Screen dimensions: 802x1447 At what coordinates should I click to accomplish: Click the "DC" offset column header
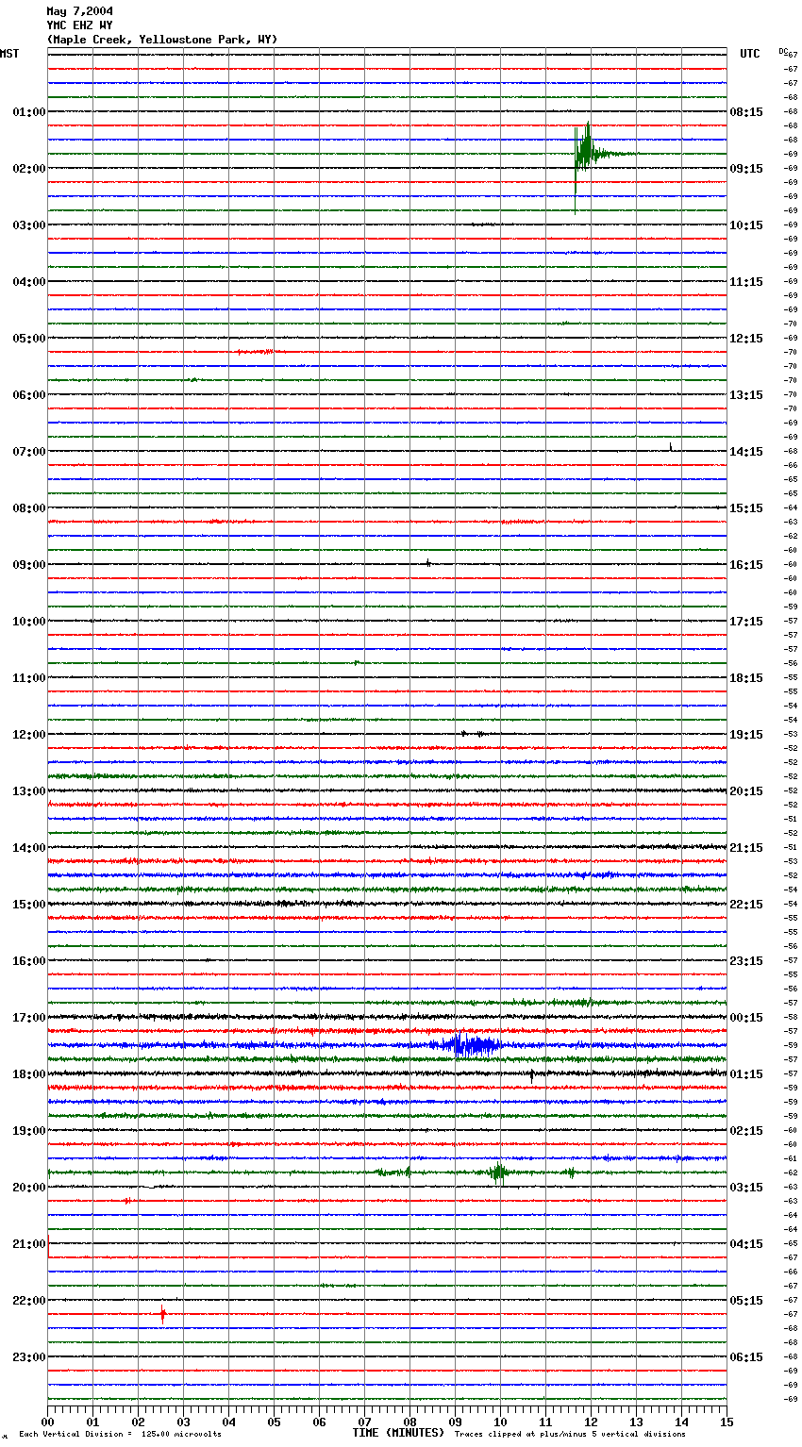pos(783,51)
